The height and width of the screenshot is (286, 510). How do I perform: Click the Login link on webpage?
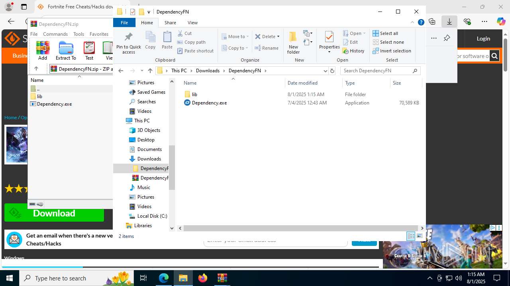(x=483, y=39)
